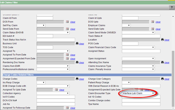Search Charge User Category binoculars icon
The height and width of the screenshot is (110, 175).
(162, 79)
